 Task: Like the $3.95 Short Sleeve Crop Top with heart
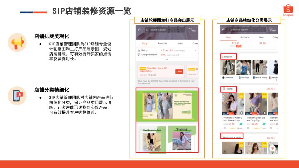point(248,128)
